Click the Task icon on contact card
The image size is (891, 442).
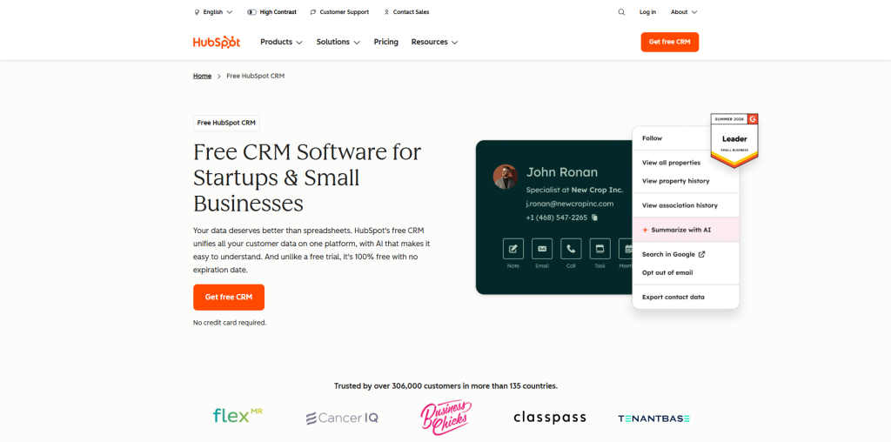600,249
